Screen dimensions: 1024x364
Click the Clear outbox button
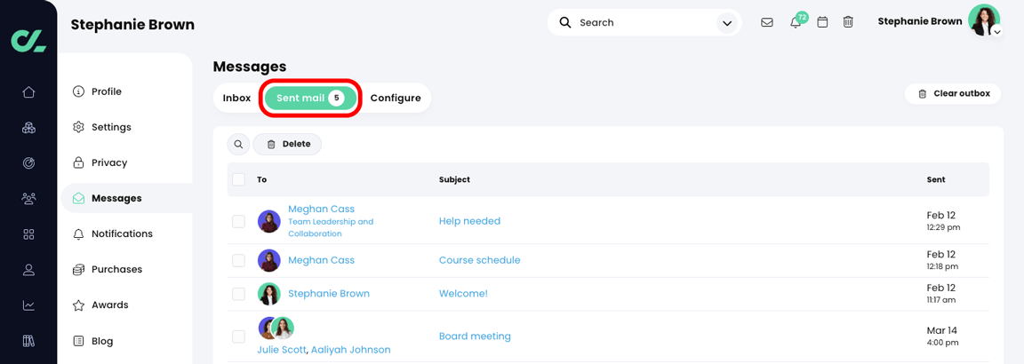(x=954, y=93)
